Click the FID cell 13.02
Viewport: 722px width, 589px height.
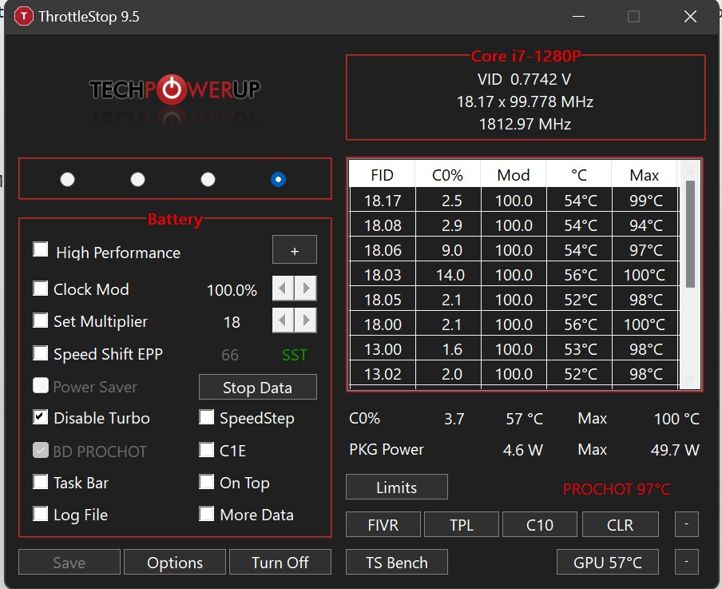(x=383, y=374)
